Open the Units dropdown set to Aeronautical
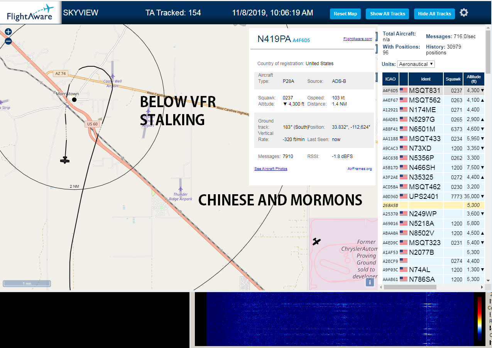The width and height of the screenshot is (492, 348). point(416,64)
